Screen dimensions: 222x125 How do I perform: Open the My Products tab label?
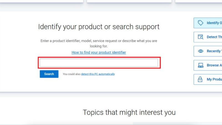214,79
